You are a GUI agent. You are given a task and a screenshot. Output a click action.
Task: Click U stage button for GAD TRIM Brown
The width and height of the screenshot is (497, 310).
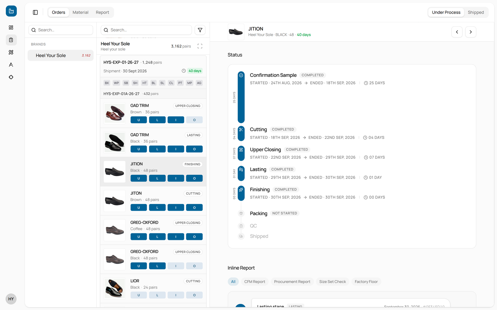tap(139, 120)
